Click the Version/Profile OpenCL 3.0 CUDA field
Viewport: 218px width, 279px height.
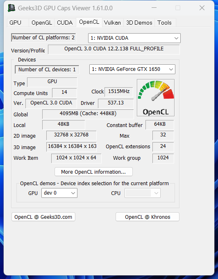click(x=114, y=49)
